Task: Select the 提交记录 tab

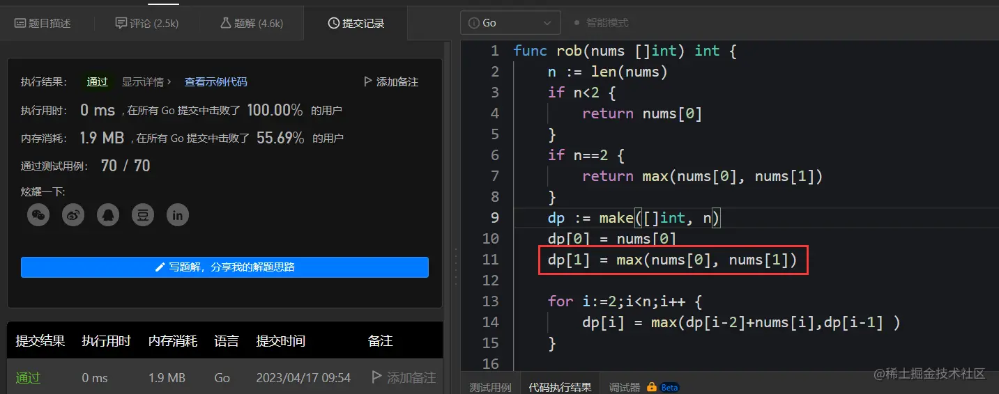Action: (356, 23)
